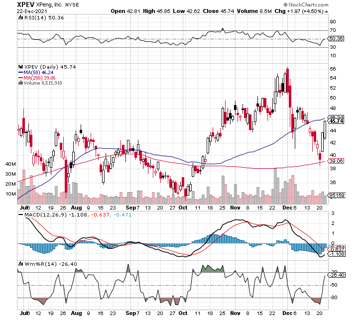Click the RSI(14) 50.36 panel title
This screenshot has height=320, width=361.
pos(44,18)
